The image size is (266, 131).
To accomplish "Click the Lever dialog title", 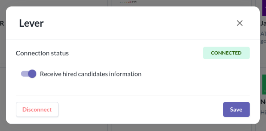I will click(x=31, y=23).
